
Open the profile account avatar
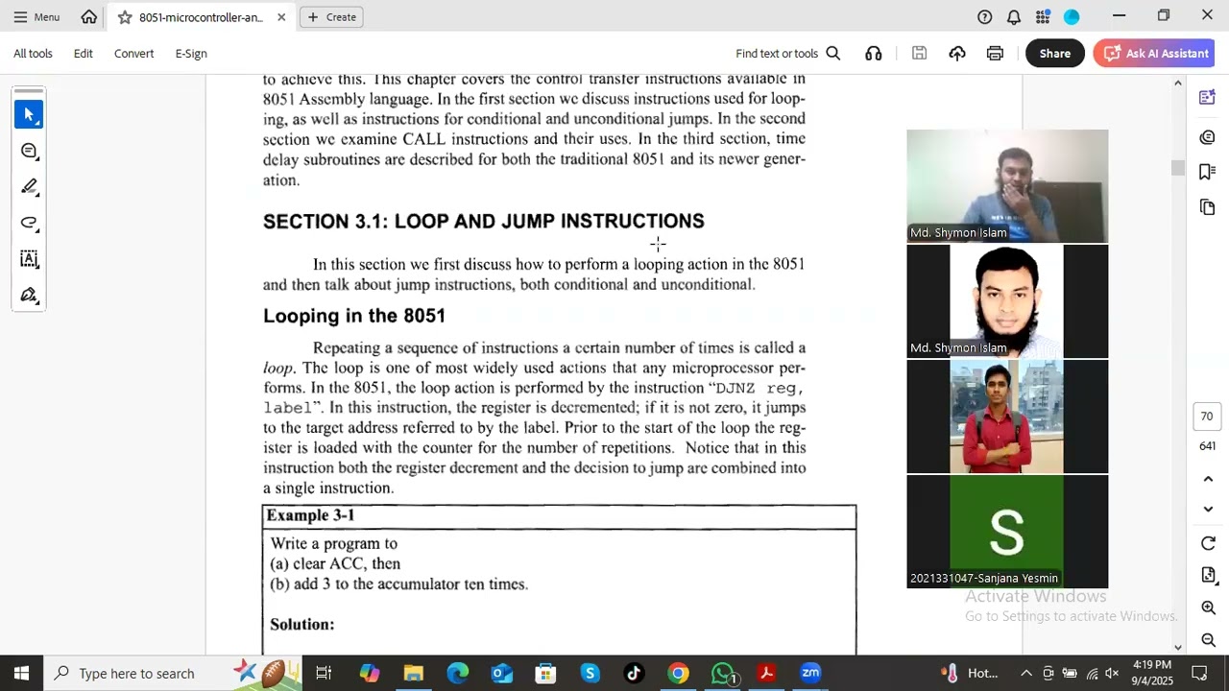click(x=1072, y=17)
